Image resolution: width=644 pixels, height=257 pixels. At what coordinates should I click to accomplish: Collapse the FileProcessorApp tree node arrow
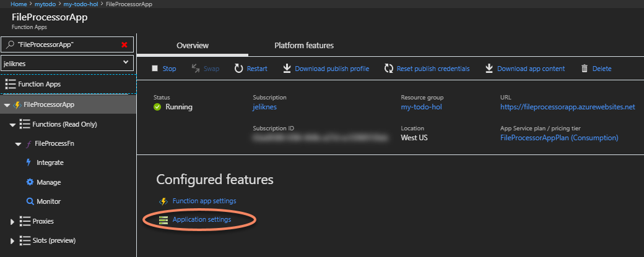point(7,106)
